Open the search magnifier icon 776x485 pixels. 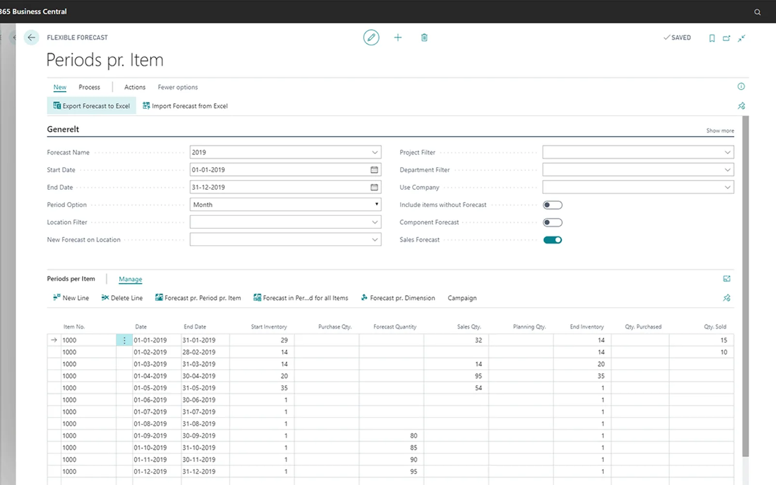[758, 12]
